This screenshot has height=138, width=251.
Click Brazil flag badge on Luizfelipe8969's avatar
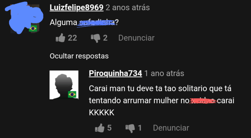[33, 29]
